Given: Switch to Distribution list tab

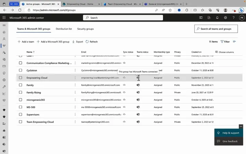Looking at the screenshot, I should click(64, 29).
